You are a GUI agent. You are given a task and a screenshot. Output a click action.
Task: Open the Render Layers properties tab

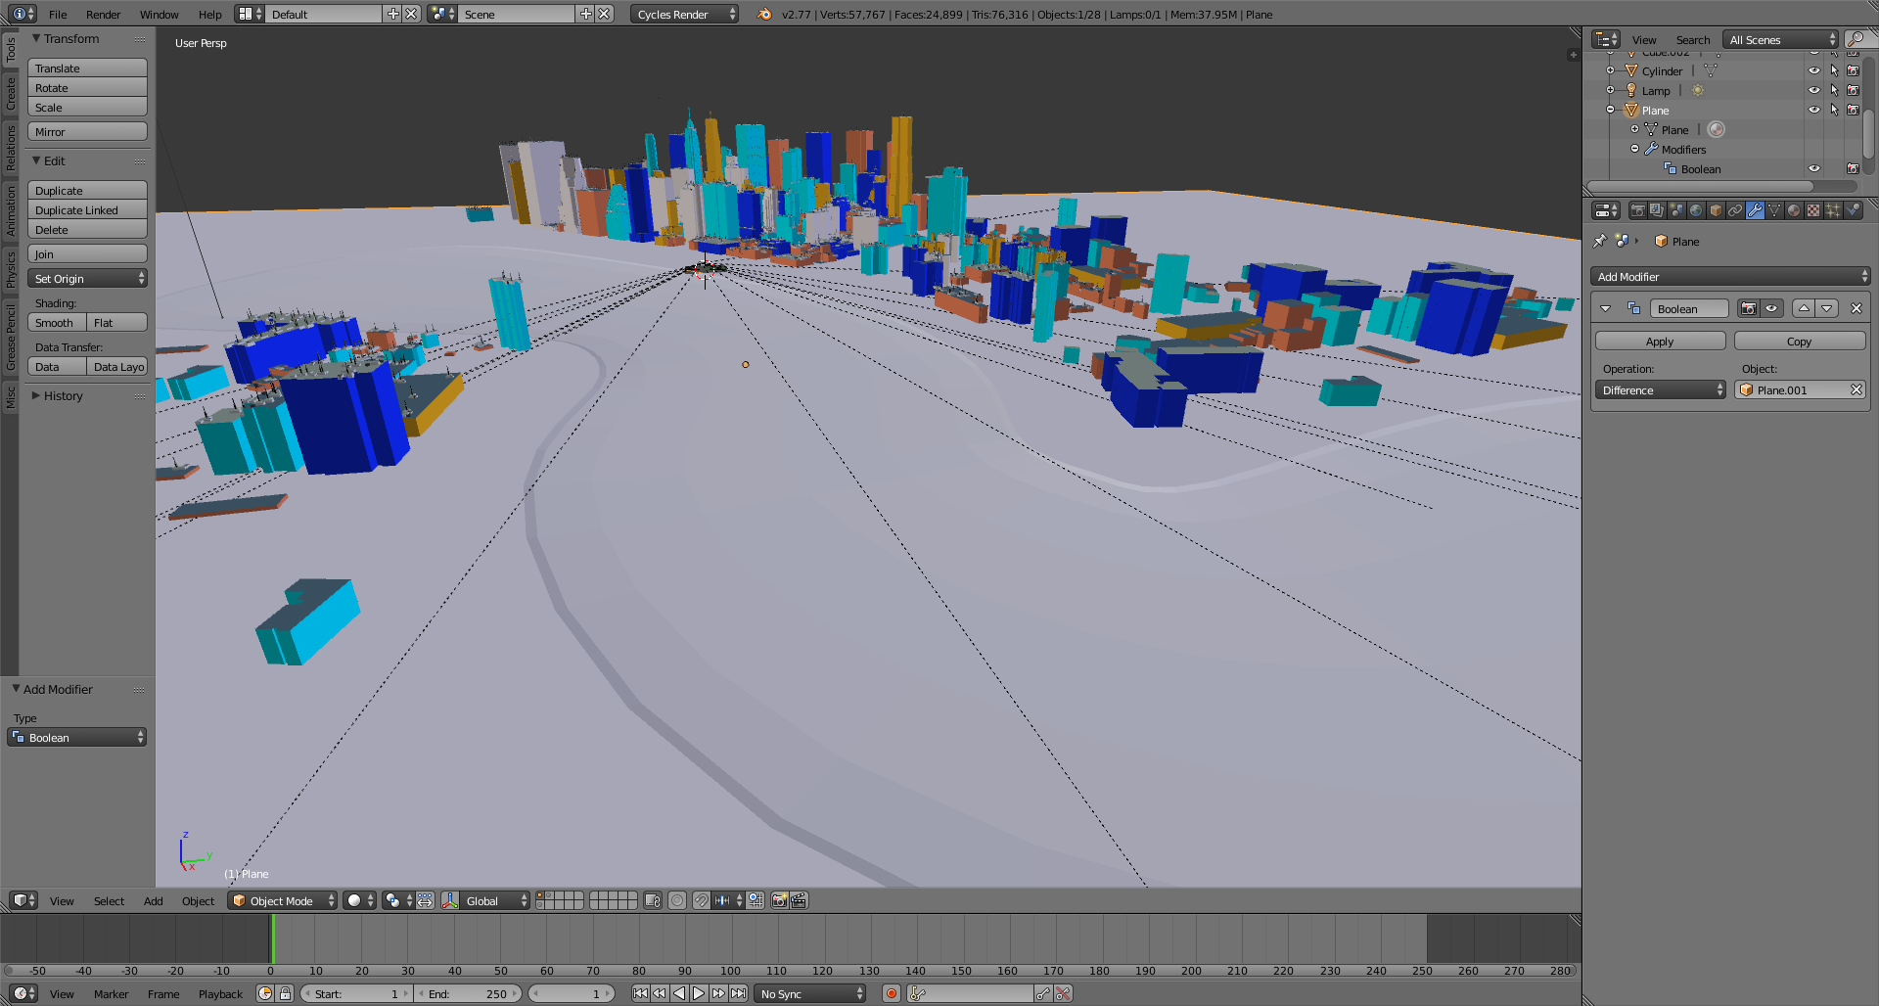coord(1657,210)
